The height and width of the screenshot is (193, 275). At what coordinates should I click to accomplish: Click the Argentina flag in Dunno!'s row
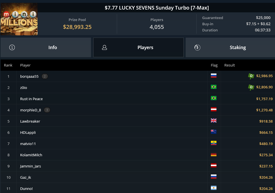(x=214, y=188)
